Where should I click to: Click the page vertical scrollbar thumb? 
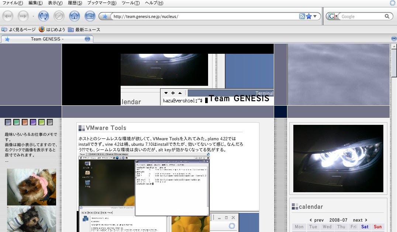394,63
